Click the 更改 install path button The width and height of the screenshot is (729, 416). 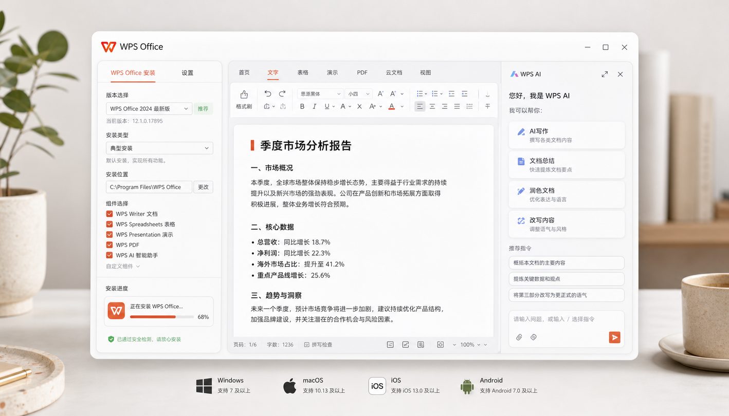[x=204, y=187]
